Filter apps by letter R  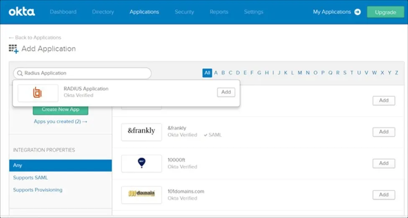tap(338, 73)
